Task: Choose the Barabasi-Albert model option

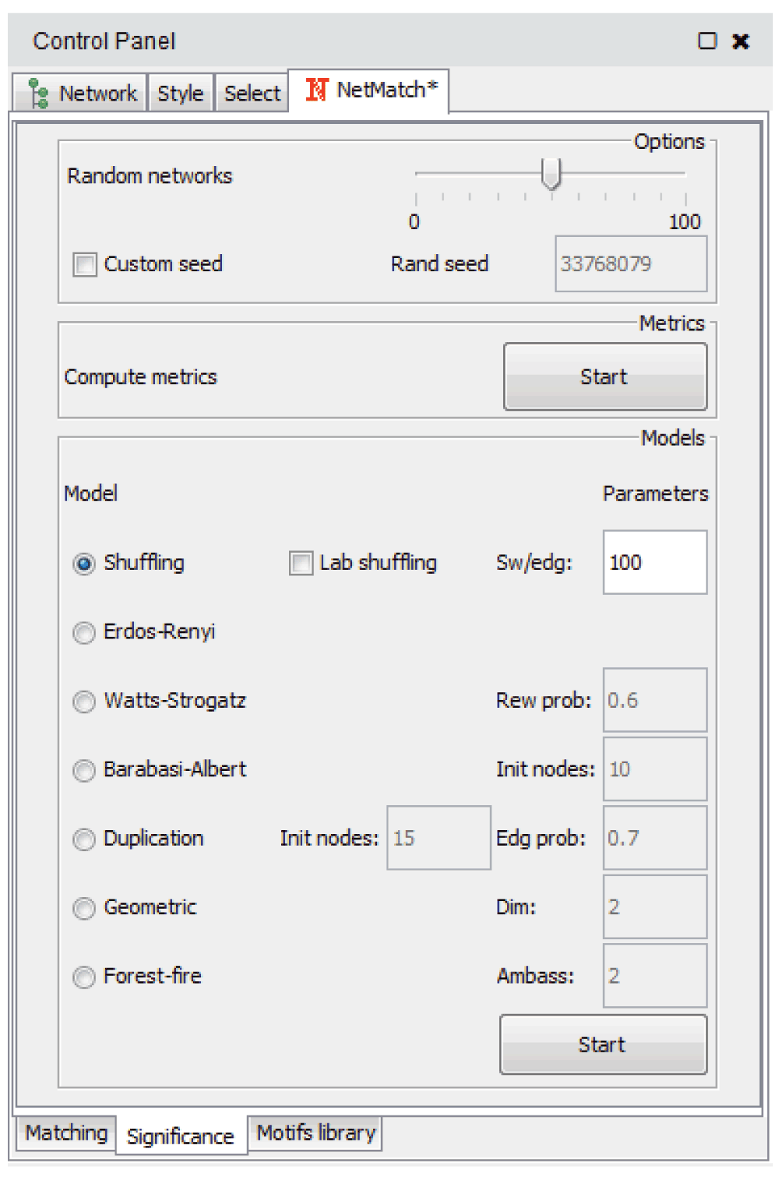Action: point(83,770)
